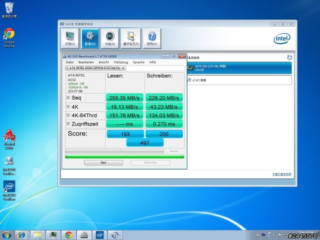
Task: Uncheck the Seq test checkbox
Action: (x=68, y=98)
